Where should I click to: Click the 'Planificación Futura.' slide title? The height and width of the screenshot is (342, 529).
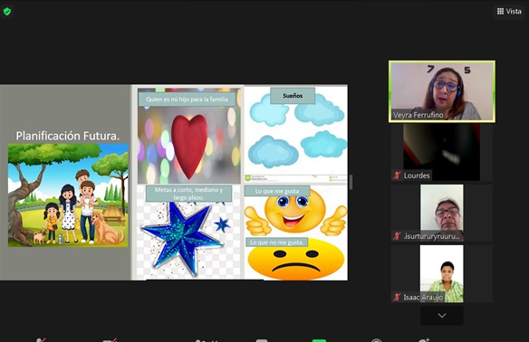[x=68, y=136]
